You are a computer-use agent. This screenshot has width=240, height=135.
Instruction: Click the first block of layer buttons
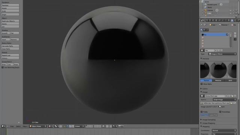[89, 126]
